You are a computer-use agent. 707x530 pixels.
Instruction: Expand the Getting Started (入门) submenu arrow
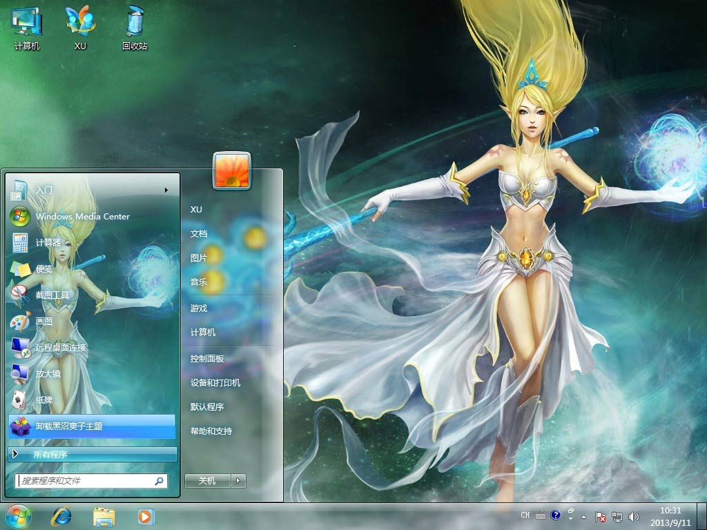[166, 190]
